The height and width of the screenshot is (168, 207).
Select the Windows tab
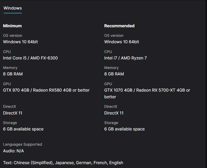coord(13,8)
